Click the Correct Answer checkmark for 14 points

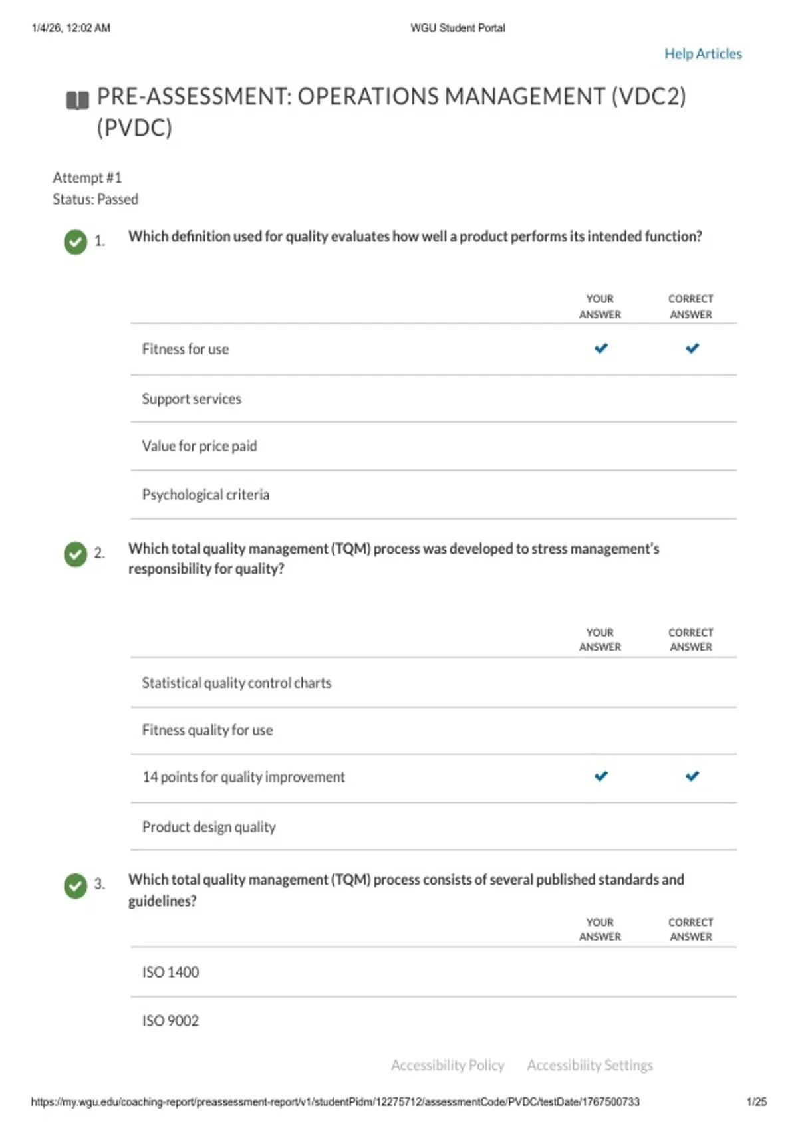(x=692, y=776)
